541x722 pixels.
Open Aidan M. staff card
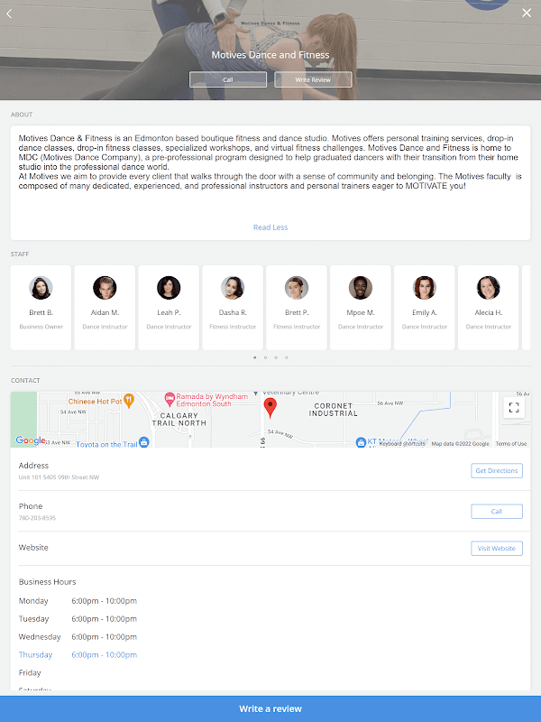[105, 308]
